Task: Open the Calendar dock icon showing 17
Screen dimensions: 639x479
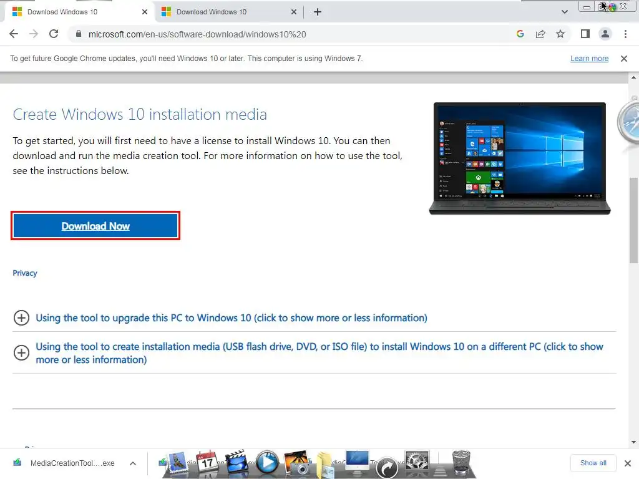Action: click(x=207, y=462)
